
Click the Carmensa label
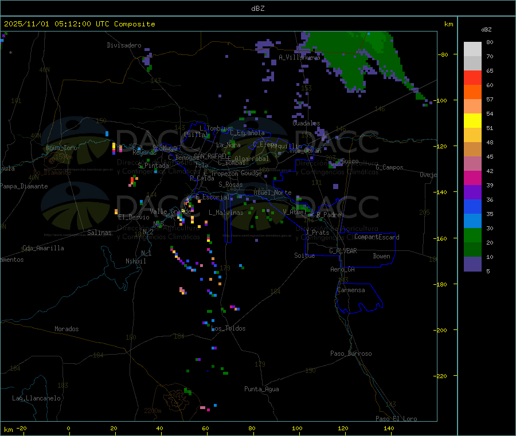coord(351,290)
